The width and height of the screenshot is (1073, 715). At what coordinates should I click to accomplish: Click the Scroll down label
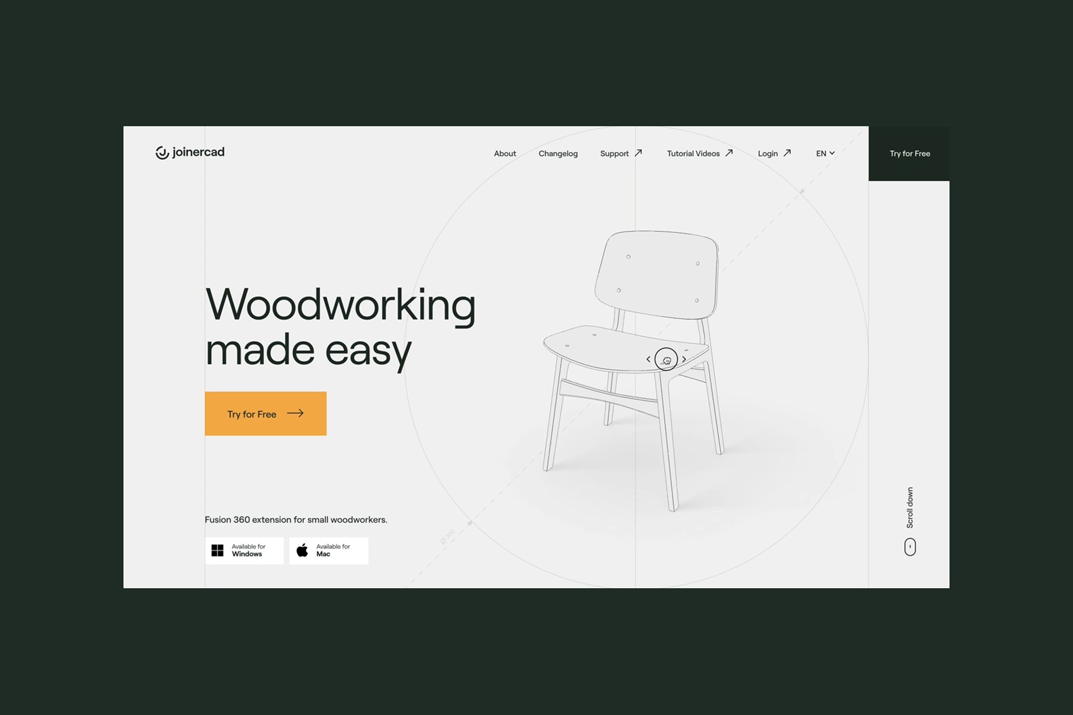click(910, 508)
